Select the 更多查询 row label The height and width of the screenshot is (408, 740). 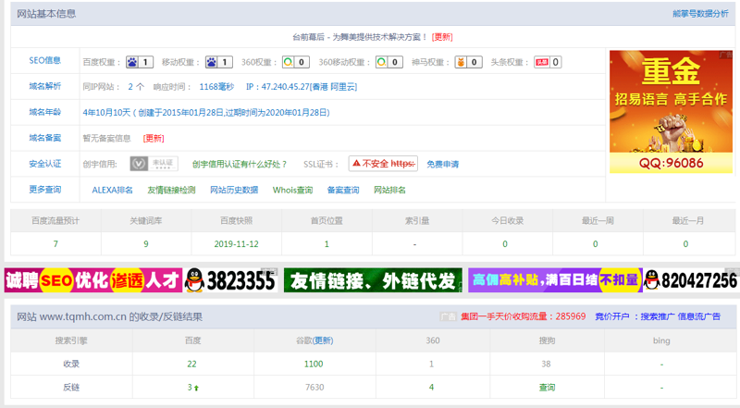44,190
